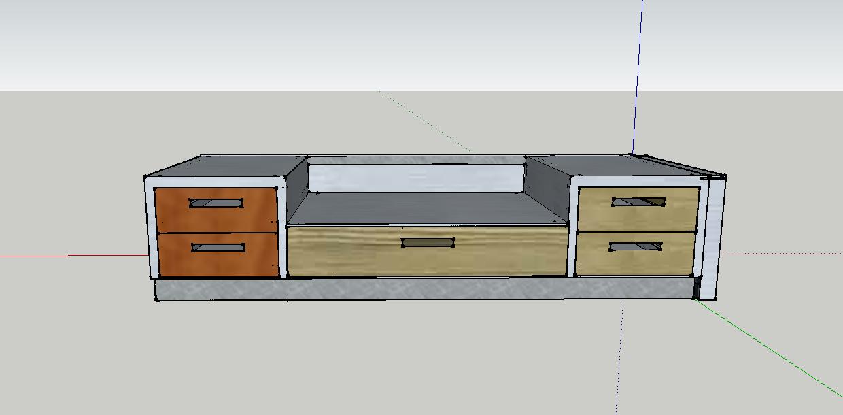Click the white back panel in center recess
This screenshot has height=415, width=843.
coord(416,177)
